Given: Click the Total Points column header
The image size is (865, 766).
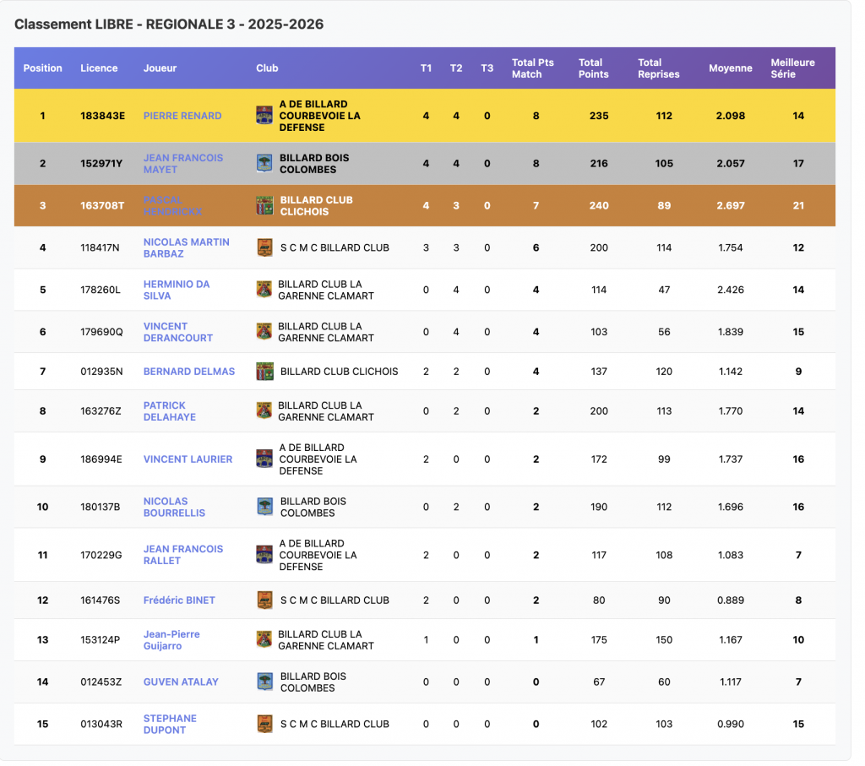Looking at the screenshot, I should pyautogui.click(x=593, y=68).
